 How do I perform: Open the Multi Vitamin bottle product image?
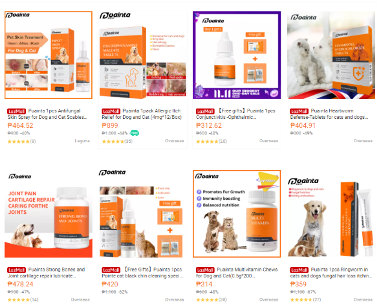click(237, 214)
